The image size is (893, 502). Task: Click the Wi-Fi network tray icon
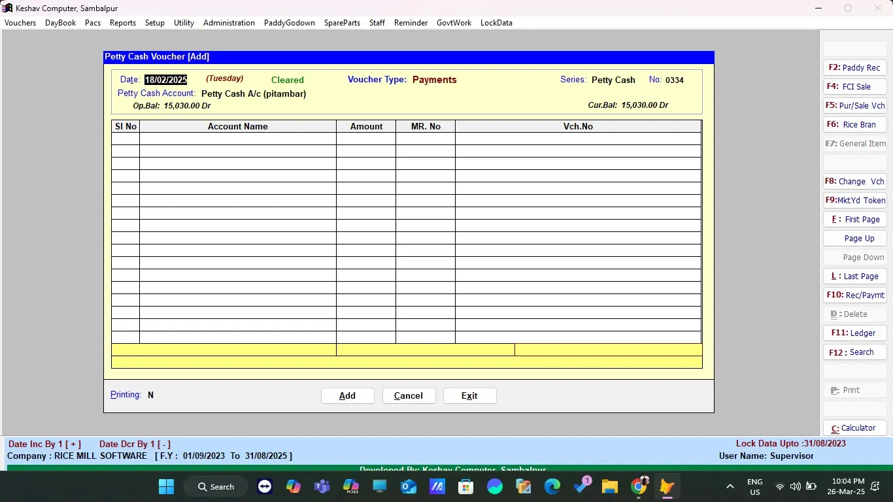(779, 487)
